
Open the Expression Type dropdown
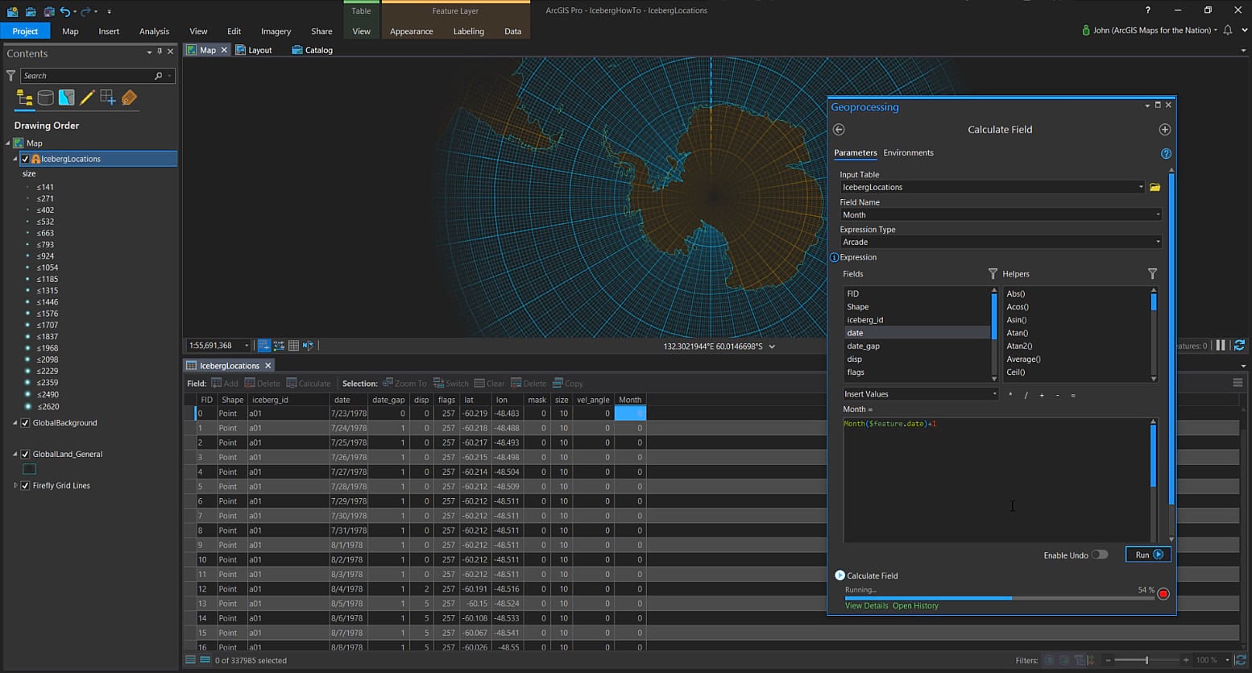(x=1001, y=242)
